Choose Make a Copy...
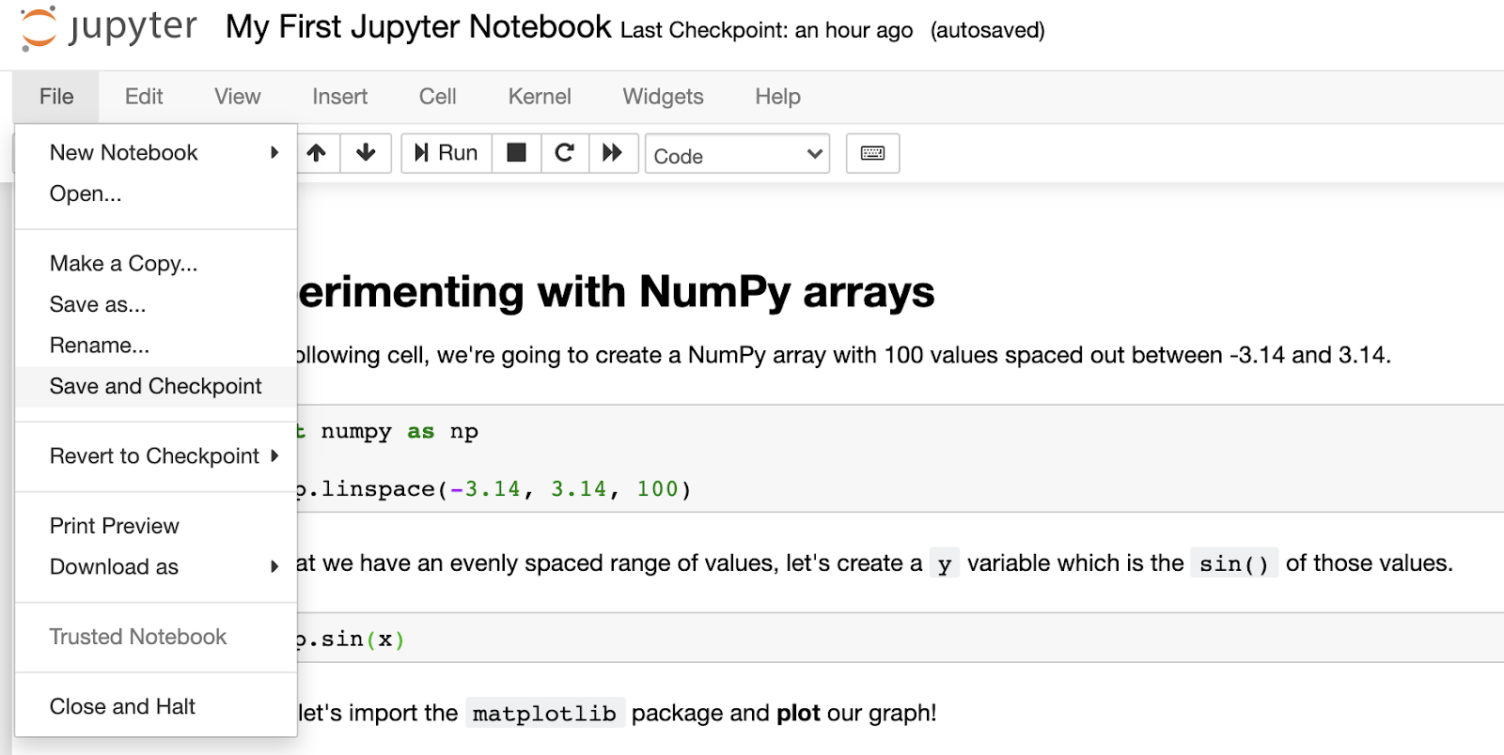The width and height of the screenshot is (1504, 755). (156, 263)
